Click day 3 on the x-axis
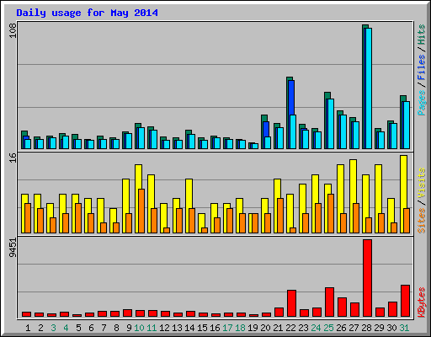Screen dimensions: 431x337 [53, 328]
